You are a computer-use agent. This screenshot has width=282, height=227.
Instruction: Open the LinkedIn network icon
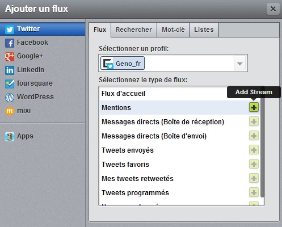(x=10, y=70)
